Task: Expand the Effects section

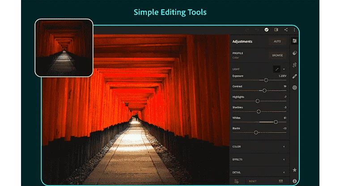Action: [259, 160]
